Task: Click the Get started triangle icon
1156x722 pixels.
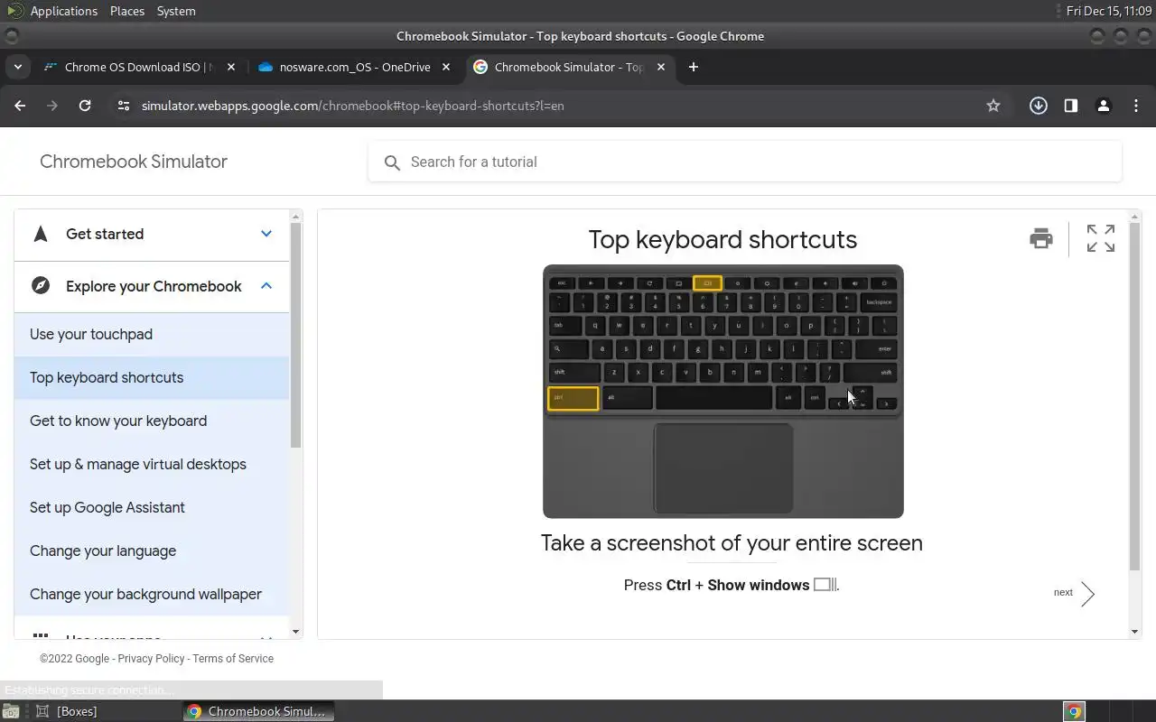Action: tap(40, 234)
